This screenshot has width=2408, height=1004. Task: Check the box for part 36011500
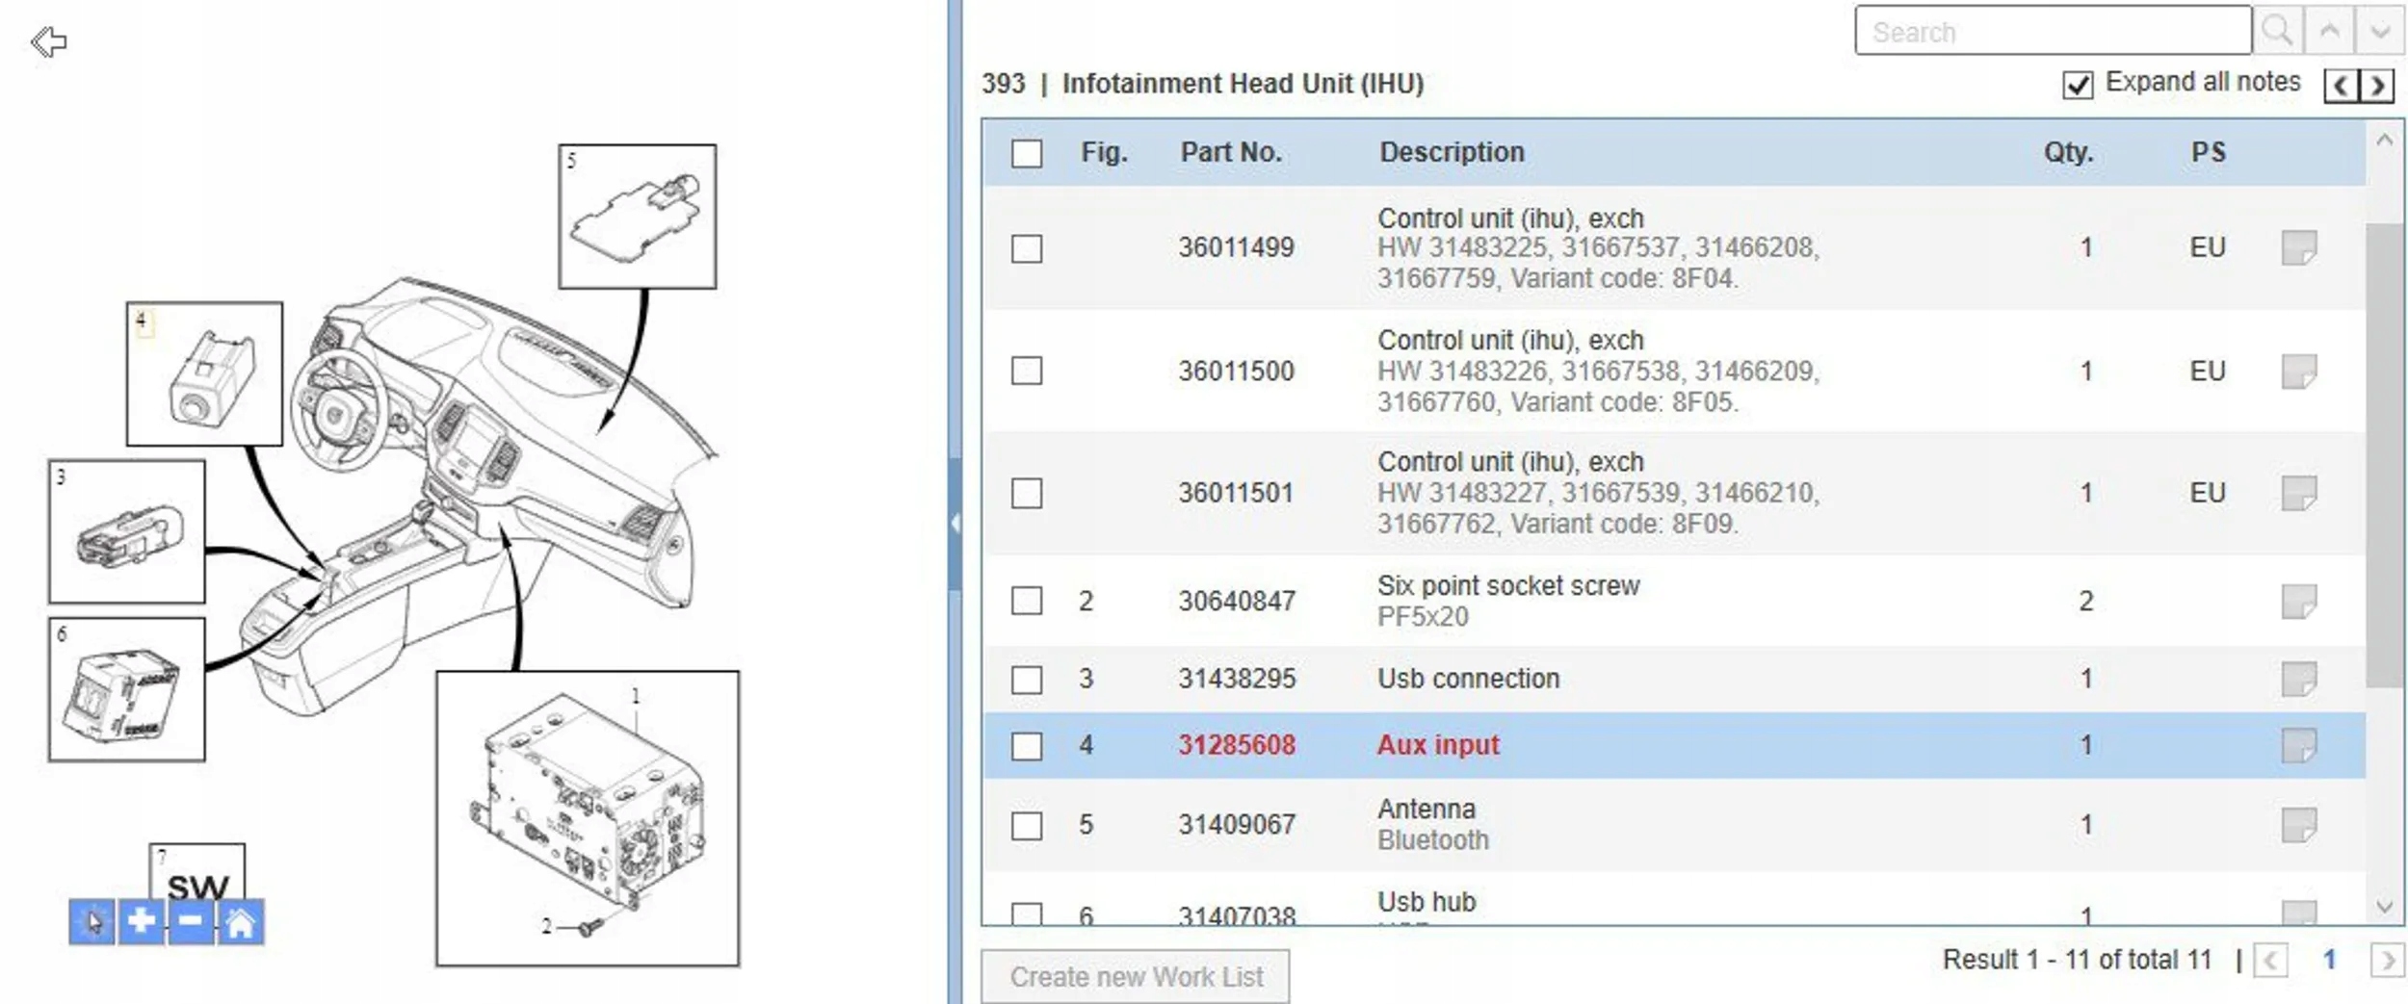pos(1027,371)
